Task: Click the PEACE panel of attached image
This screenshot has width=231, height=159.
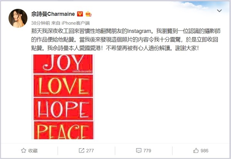Action: [x=64, y=130]
